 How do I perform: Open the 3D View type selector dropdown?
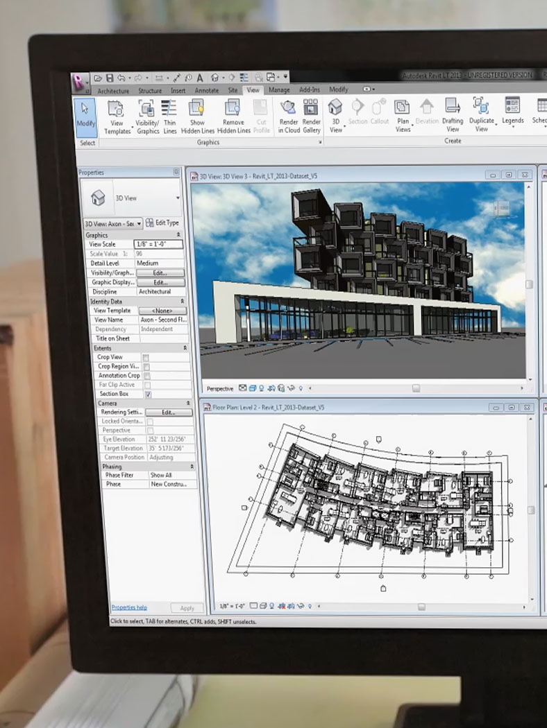(x=178, y=198)
